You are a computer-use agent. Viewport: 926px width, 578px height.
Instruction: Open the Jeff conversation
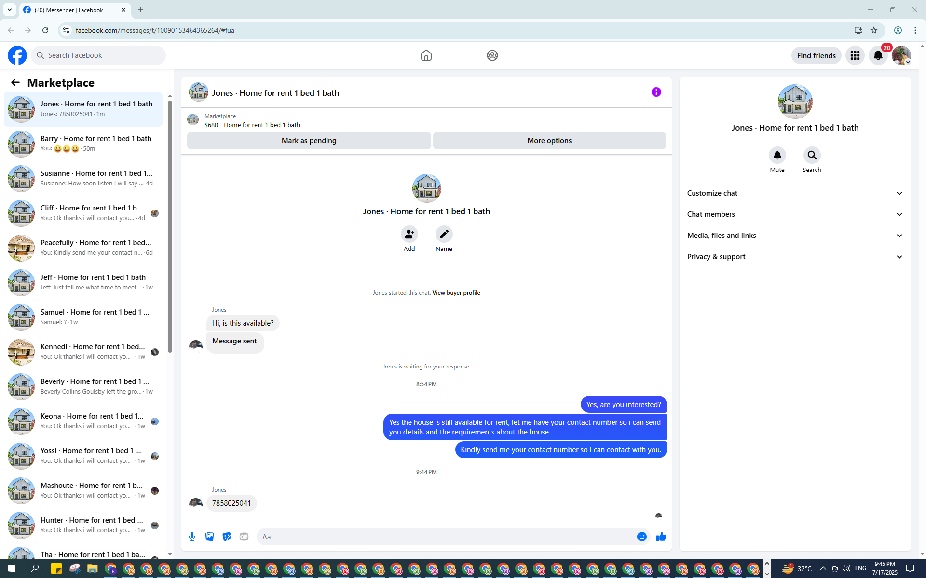(83, 283)
